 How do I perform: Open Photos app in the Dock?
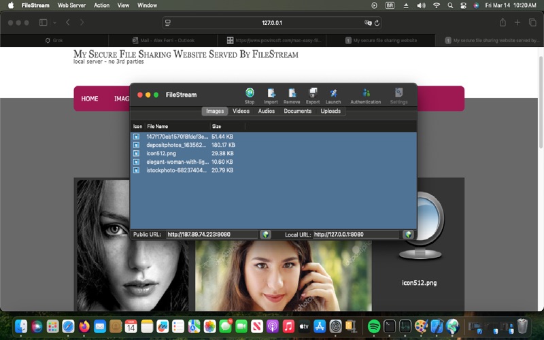[210, 326]
